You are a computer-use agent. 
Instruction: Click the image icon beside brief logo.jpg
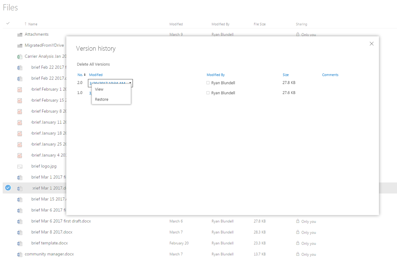coord(19,166)
